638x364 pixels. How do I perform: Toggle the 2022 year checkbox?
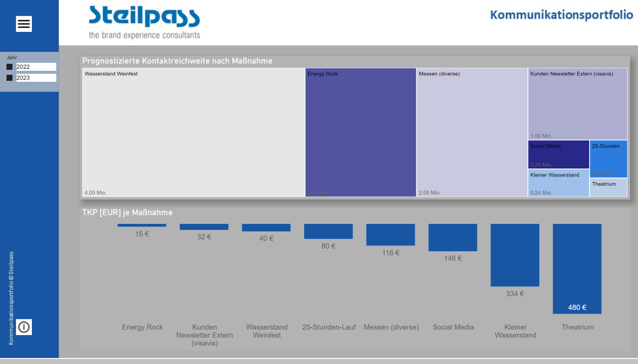tap(10, 67)
